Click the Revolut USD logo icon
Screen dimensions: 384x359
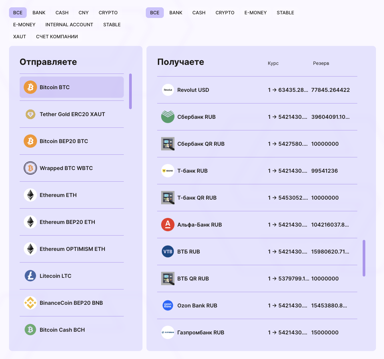[168, 90]
